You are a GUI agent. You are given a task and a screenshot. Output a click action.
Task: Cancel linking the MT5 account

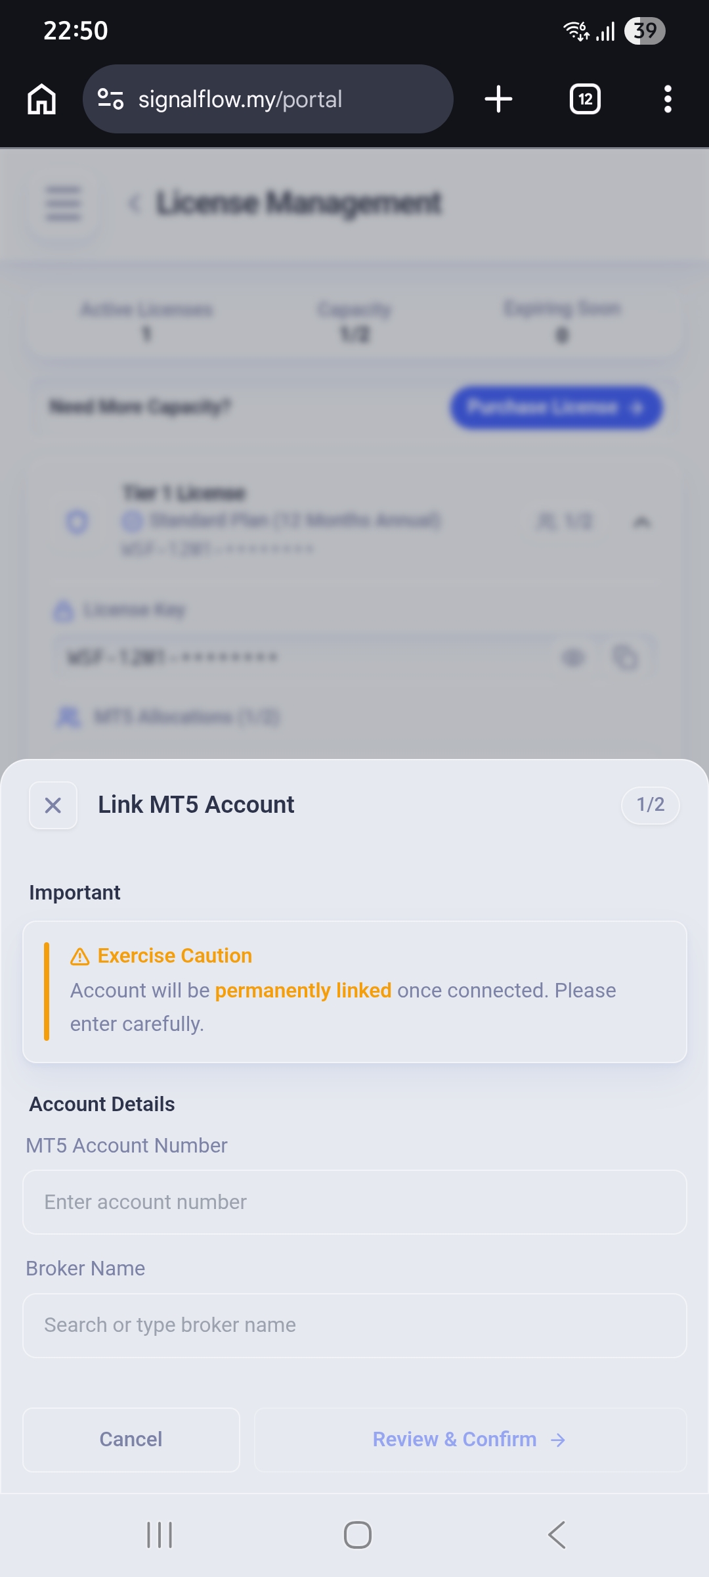pos(131,1439)
